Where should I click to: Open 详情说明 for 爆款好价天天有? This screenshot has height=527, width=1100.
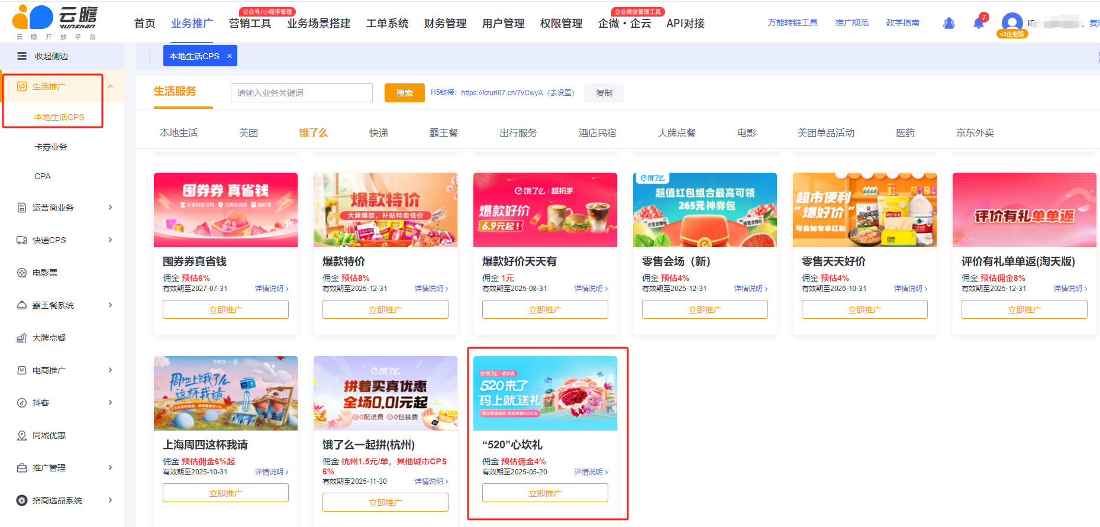pyautogui.click(x=591, y=289)
